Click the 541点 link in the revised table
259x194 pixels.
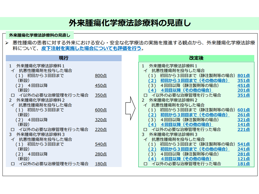244,144
